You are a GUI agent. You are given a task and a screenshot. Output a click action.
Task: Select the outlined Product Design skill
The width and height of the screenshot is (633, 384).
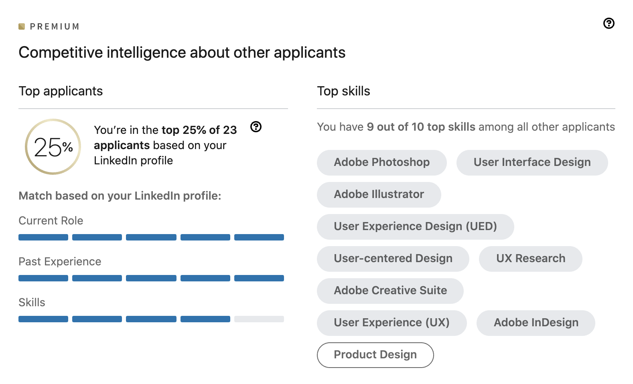(375, 355)
